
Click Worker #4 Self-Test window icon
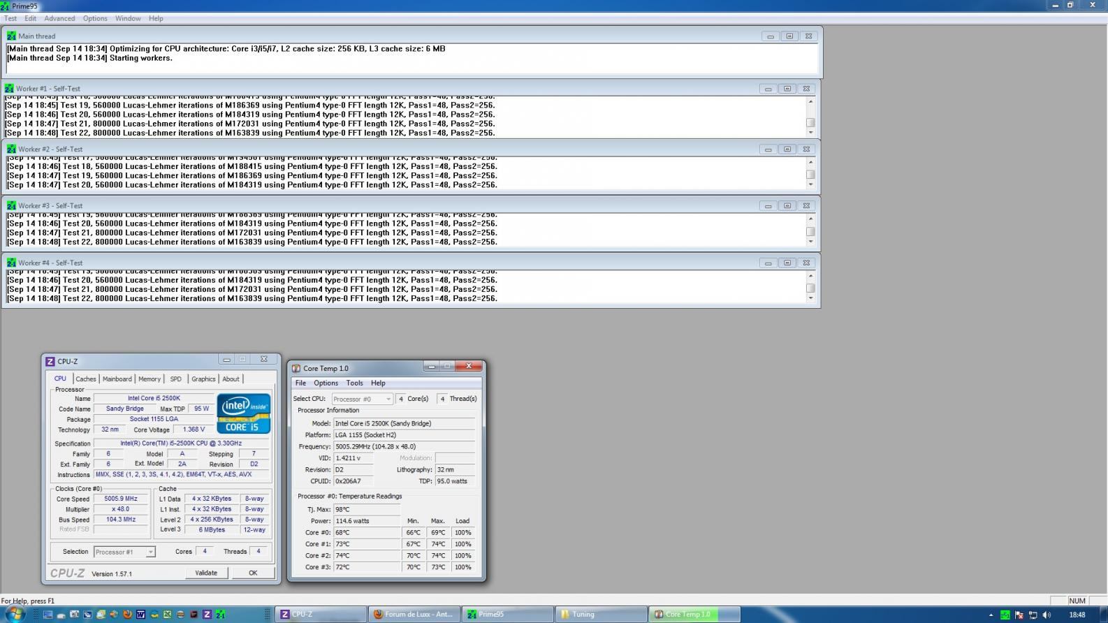tap(11, 263)
